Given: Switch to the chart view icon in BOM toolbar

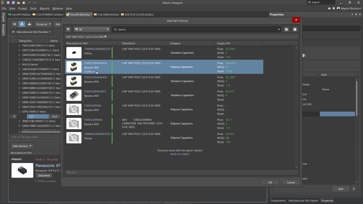Looking at the screenshot, I should click(29, 24).
